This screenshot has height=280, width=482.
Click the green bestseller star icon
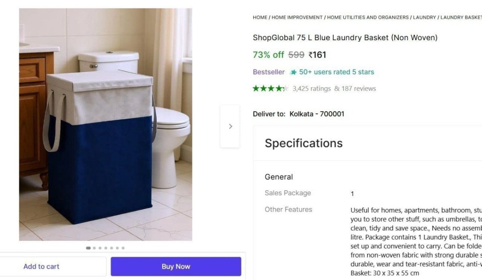click(294, 72)
